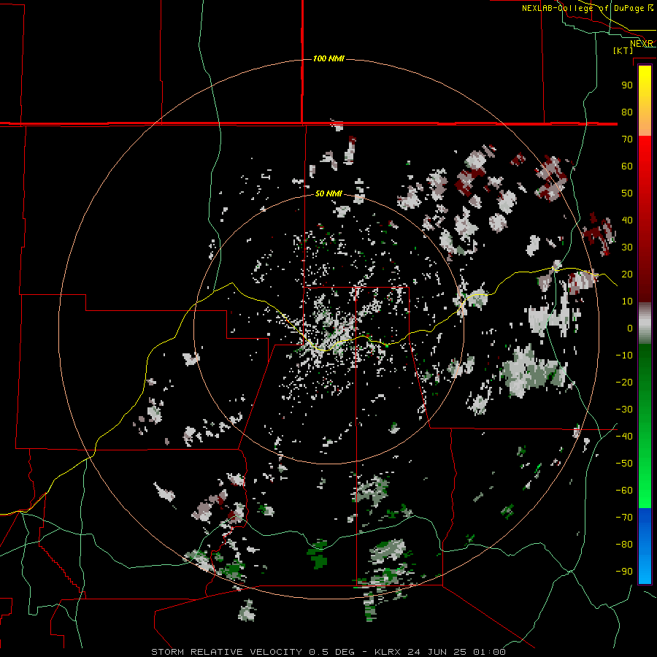Click the [KT] units label
The image size is (657, 657).
pos(623,50)
